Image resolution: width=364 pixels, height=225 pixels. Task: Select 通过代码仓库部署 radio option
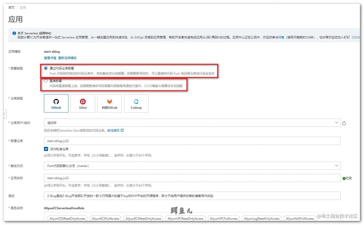click(x=46, y=68)
